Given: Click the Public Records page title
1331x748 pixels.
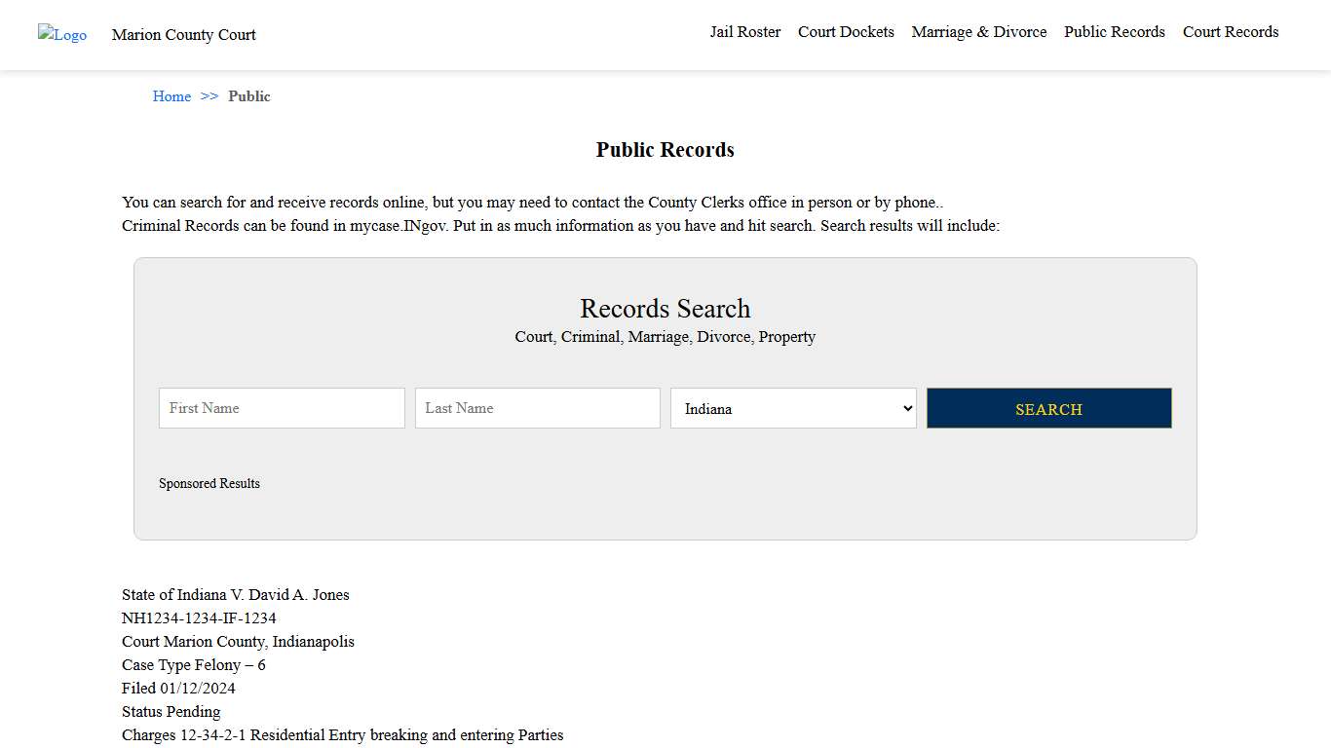Looking at the screenshot, I should point(665,149).
